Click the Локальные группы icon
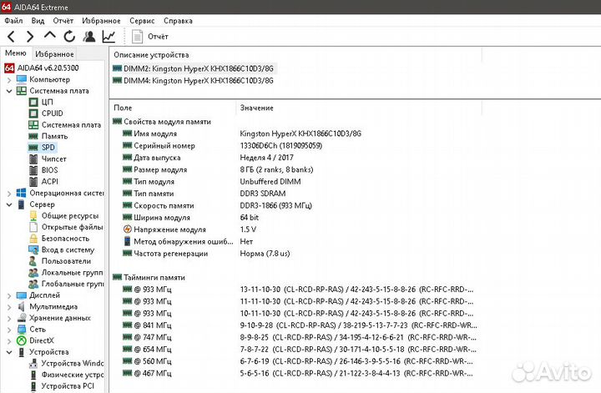The width and height of the screenshot is (601, 393). point(33,273)
